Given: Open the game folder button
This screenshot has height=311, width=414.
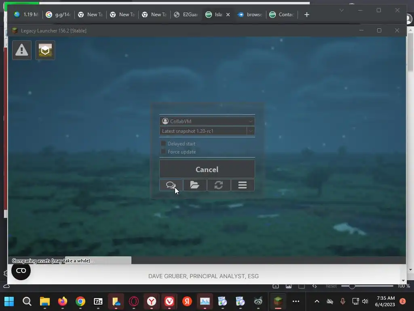Looking at the screenshot, I should [195, 185].
